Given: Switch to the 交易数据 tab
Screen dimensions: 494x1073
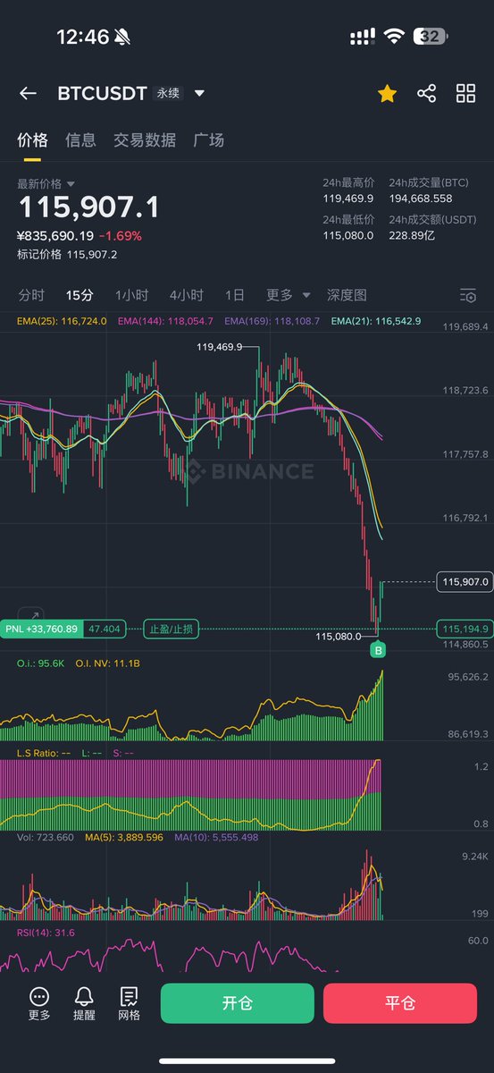Looking at the screenshot, I should pyautogui.click(x=145, y=140).
